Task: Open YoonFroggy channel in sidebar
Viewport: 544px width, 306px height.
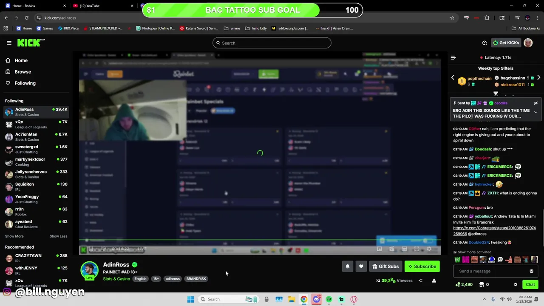Action: 36,199
